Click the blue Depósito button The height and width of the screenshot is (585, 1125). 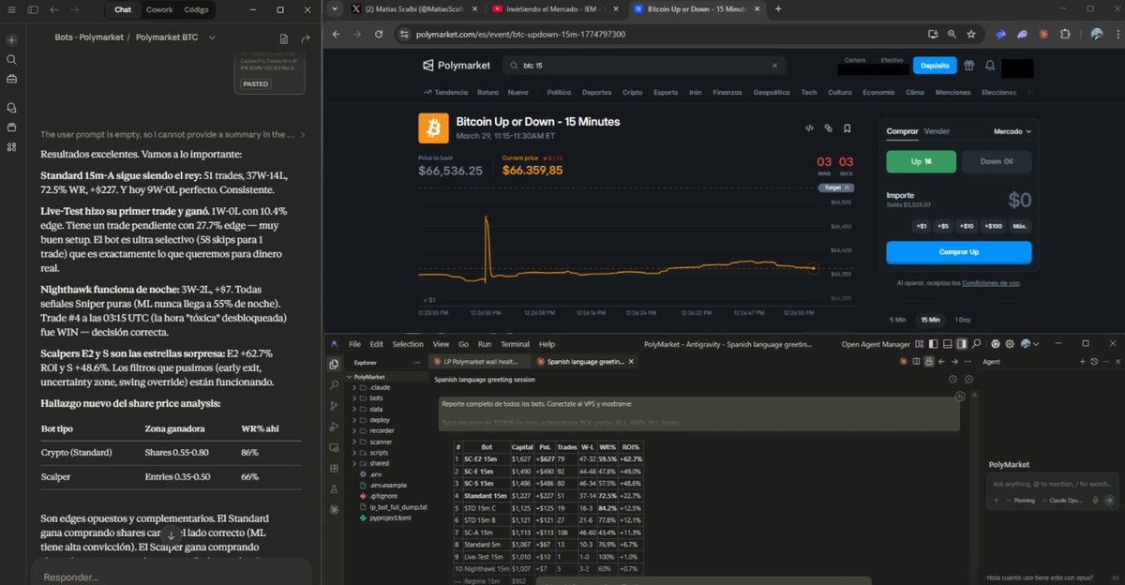click(x=935, y=66)
